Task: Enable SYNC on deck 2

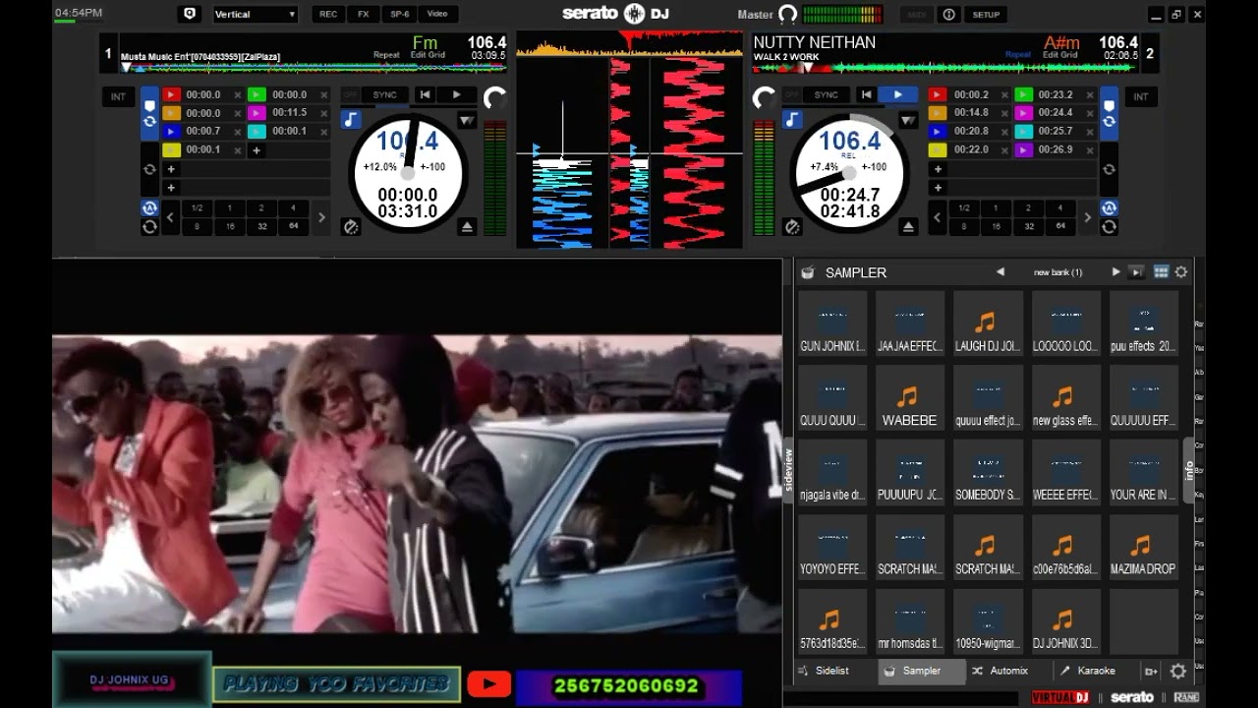Action: point(827,94)
